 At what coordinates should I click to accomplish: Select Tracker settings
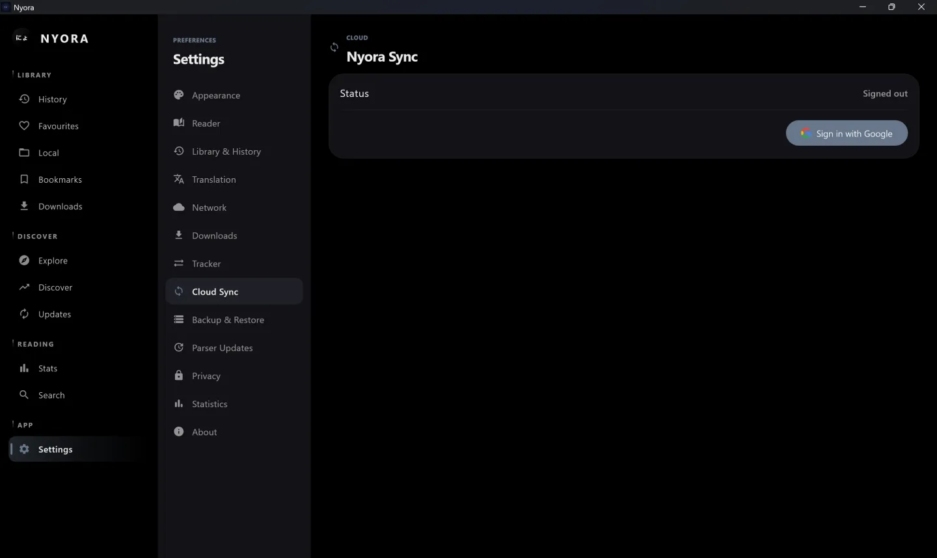(234, 263)
